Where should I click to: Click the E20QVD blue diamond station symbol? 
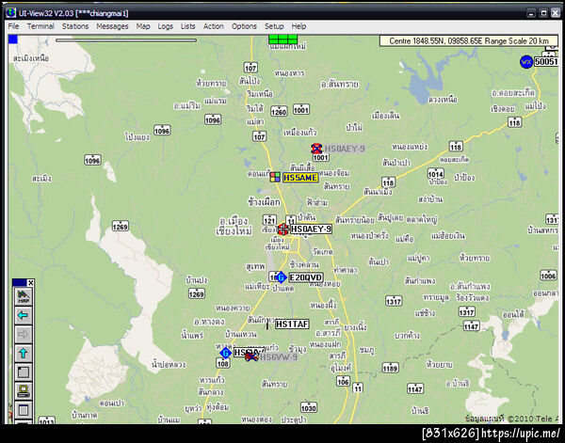(281, 277)
